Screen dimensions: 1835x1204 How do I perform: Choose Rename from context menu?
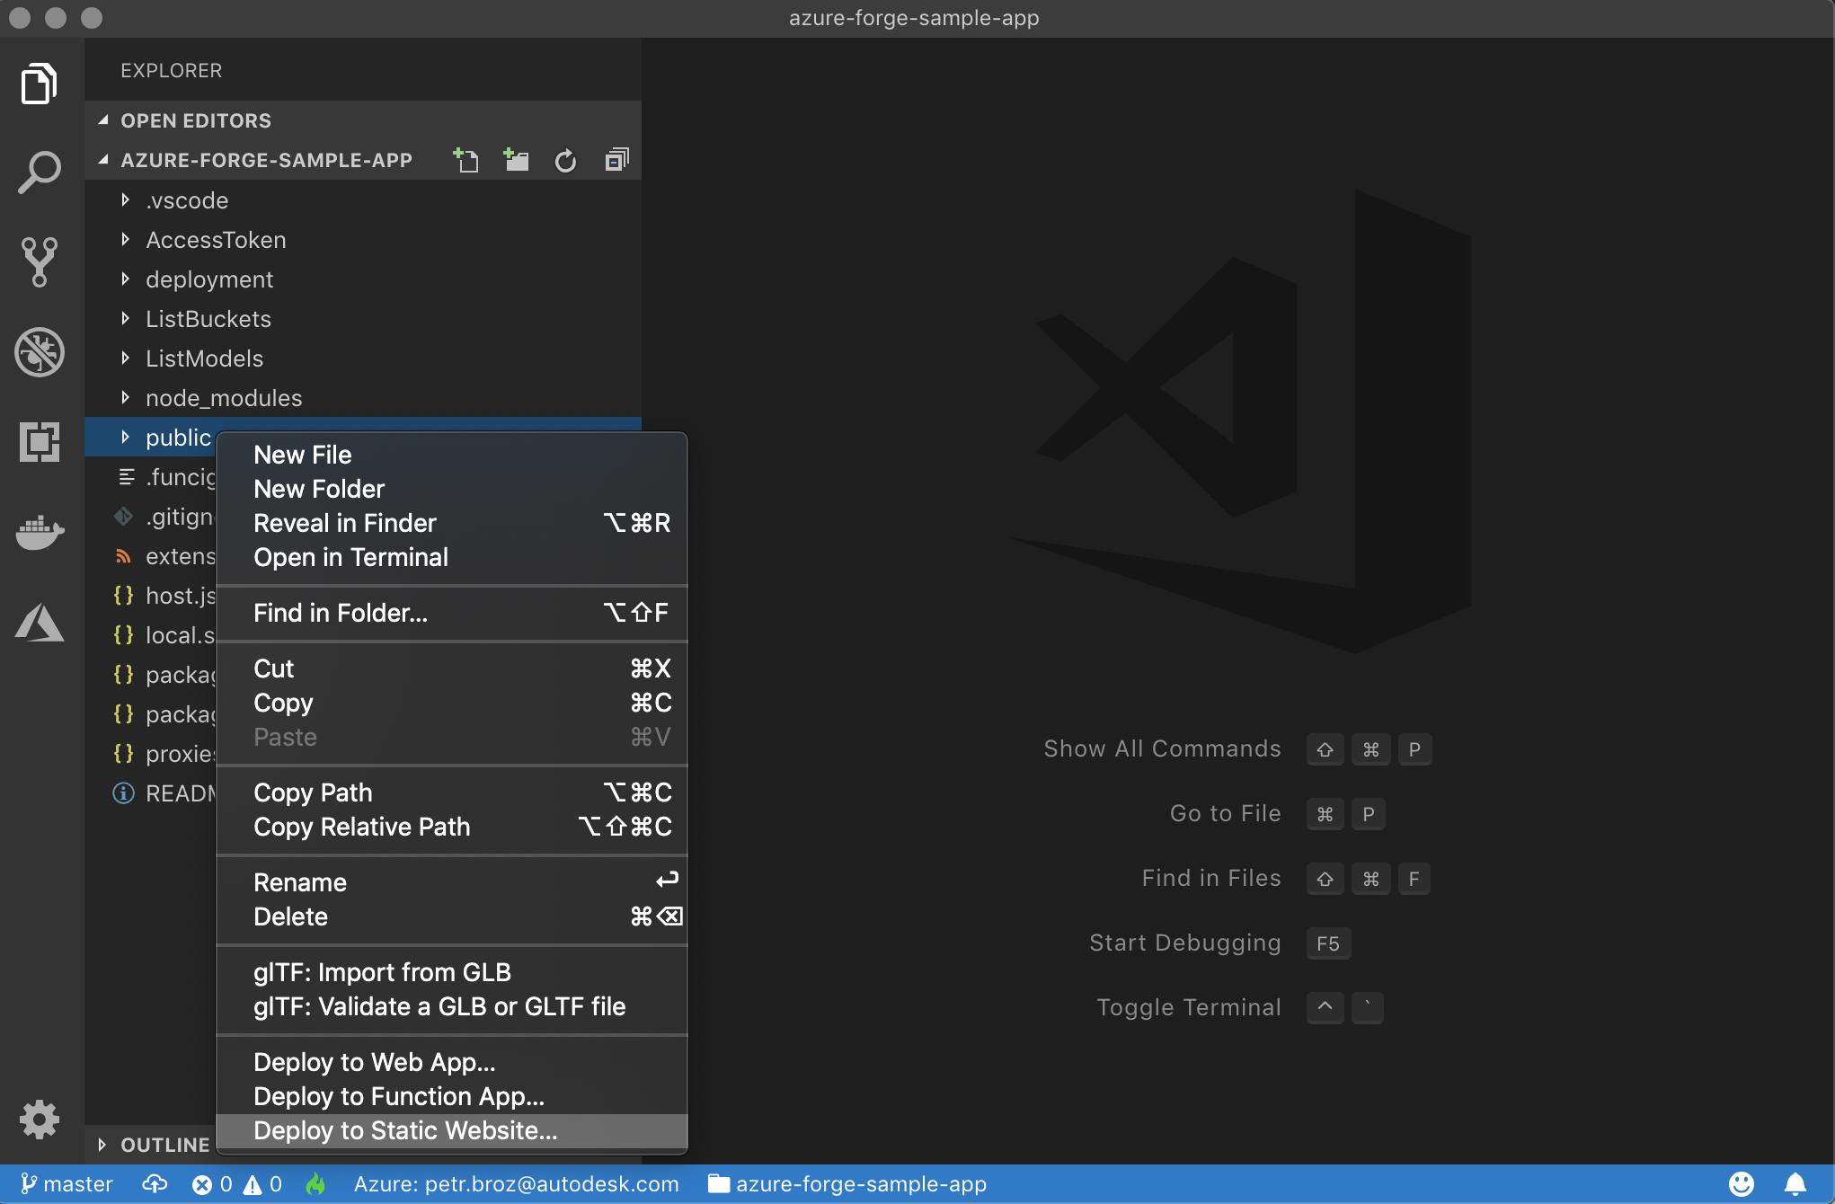point(452,882)
